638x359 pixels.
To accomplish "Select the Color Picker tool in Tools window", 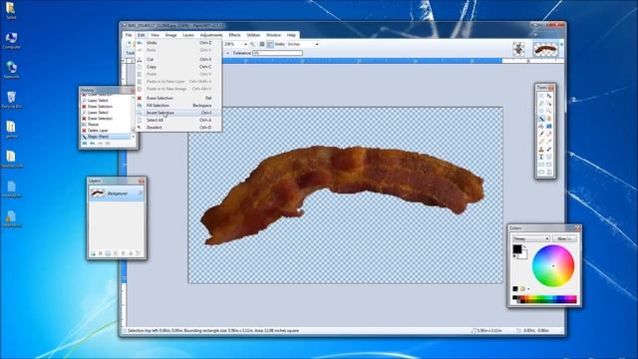I will point(549,142).
